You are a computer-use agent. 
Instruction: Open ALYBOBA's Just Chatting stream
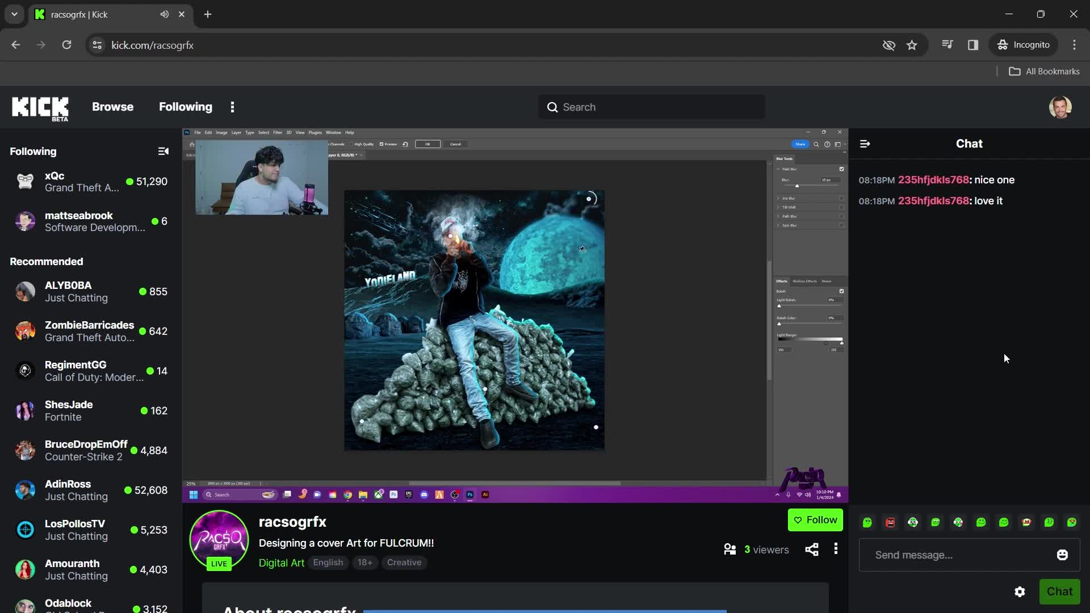(91, 292)
